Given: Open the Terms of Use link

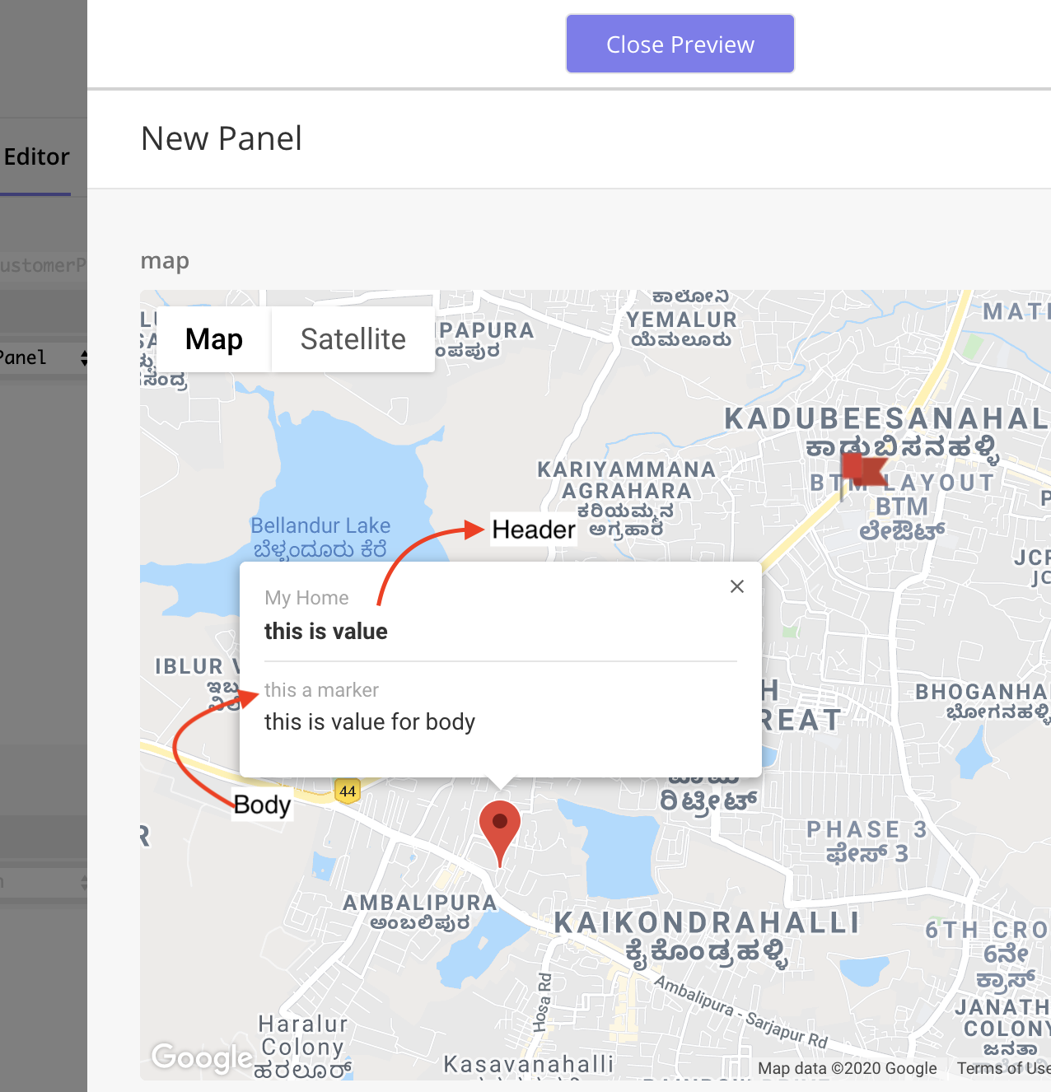Looking at the screenshot, I should tap(1003, 1068).
